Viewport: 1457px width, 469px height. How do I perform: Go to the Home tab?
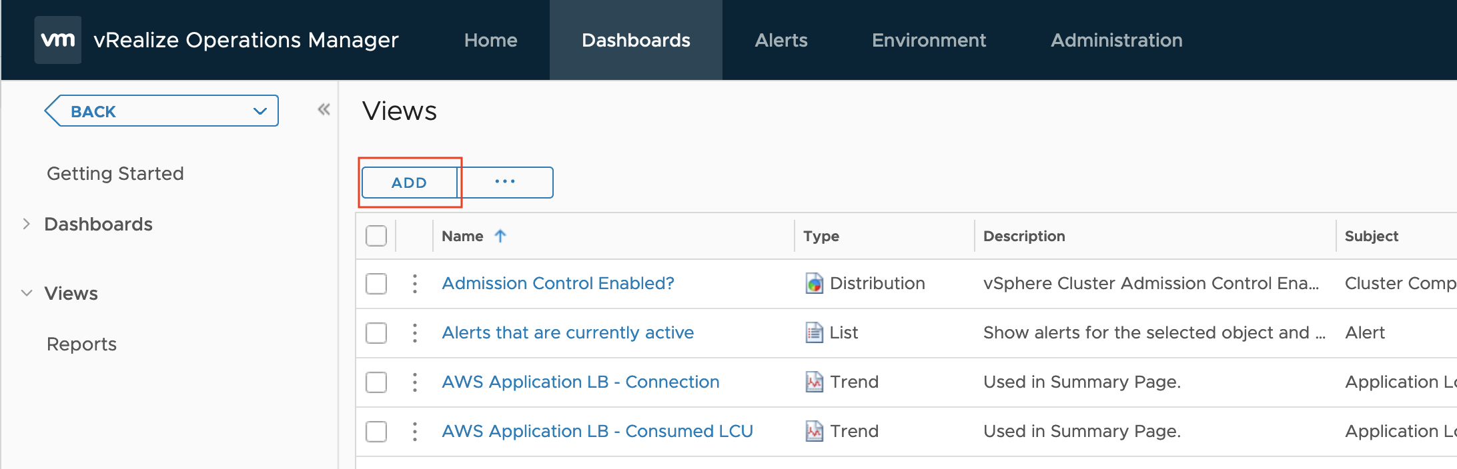491,40
